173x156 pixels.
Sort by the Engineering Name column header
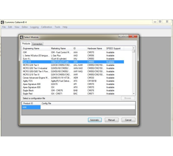(30, 48)
